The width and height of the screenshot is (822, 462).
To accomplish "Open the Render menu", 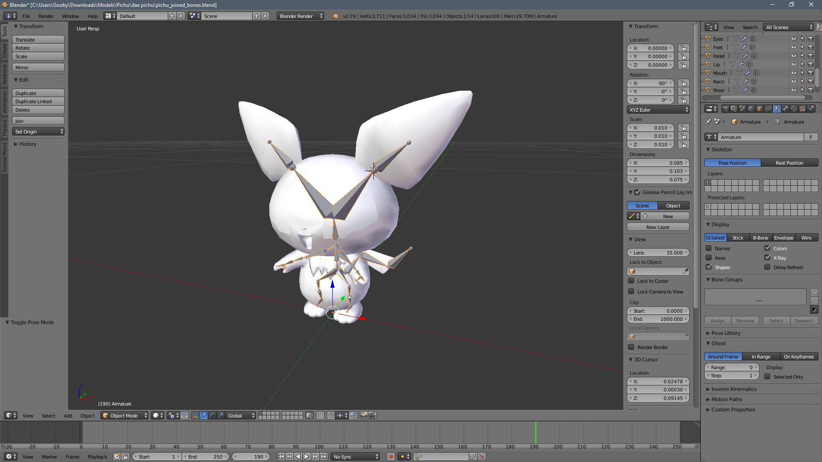I will coord(46,16).
